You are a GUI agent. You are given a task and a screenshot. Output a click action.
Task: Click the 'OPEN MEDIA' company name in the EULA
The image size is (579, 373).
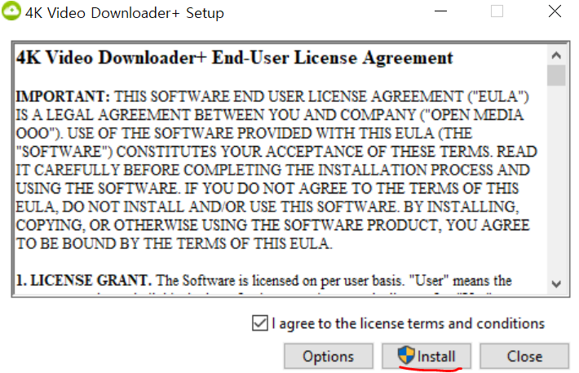[477, 114]
